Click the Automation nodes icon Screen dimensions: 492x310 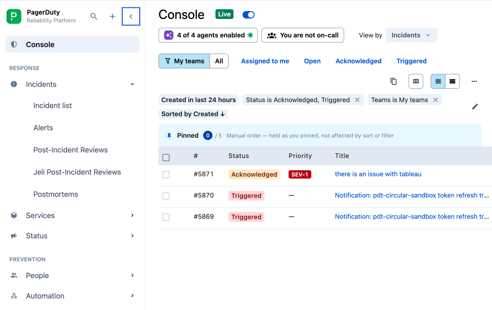point(14,296)
